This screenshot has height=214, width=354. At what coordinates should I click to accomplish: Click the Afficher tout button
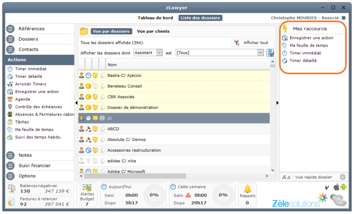click(252, 43)
